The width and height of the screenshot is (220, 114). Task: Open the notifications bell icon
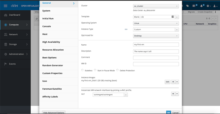(202, 6)
